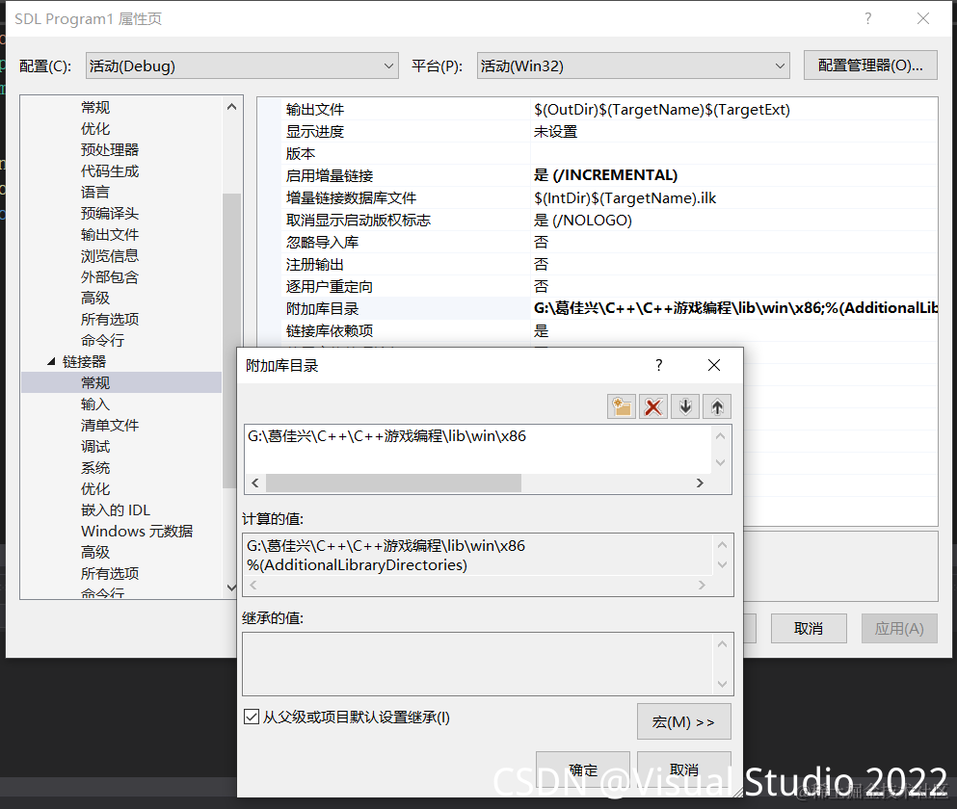Delete the selected library directory with red X icon
Screen dimensions: 957x809
(652, 405)
